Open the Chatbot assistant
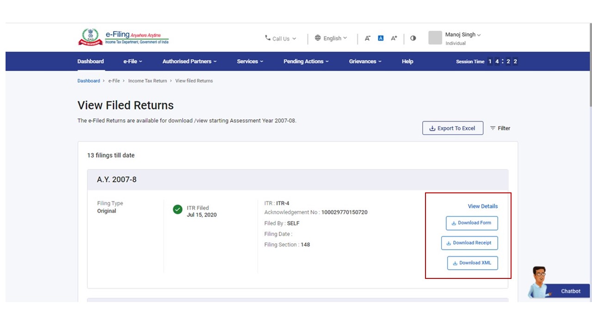The width and height of the screenshot is (592, 333). point(559,285)
